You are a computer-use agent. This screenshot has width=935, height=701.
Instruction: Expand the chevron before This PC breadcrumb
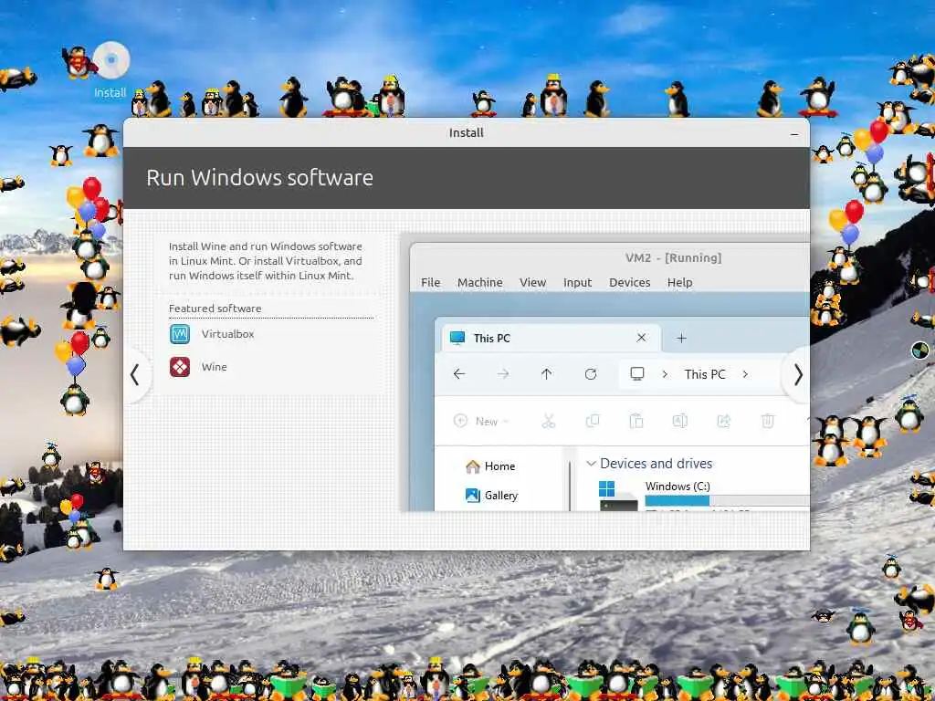[x=665, y=374]
